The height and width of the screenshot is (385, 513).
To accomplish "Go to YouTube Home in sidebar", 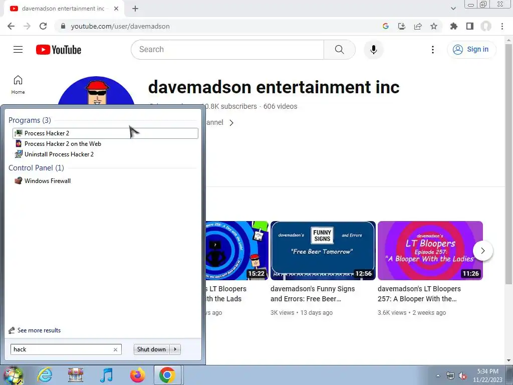I will point(18,85).
